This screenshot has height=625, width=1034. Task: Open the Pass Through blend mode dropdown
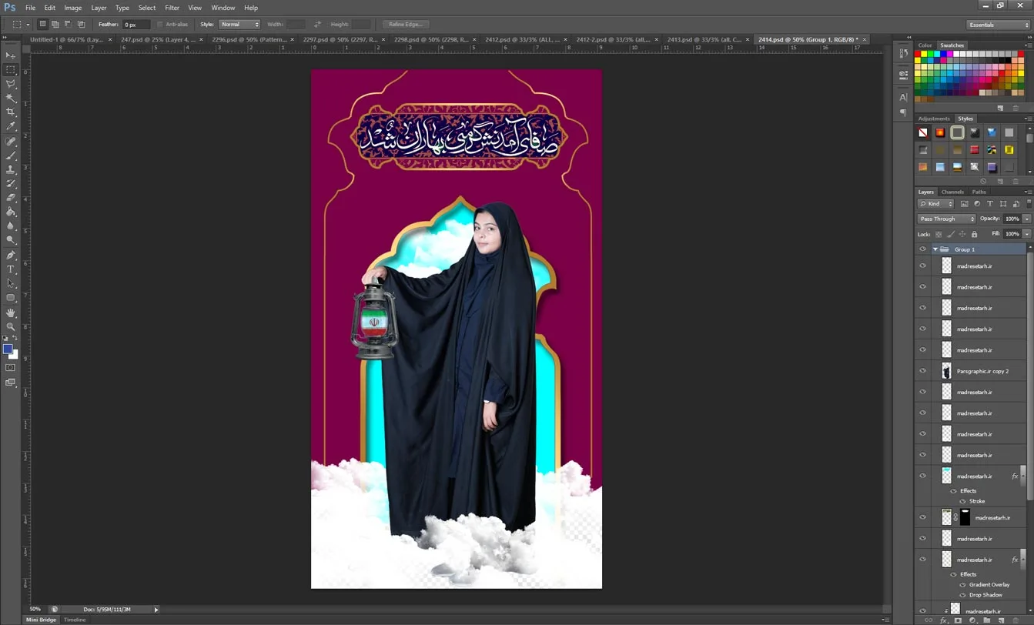tap(947, 219)
